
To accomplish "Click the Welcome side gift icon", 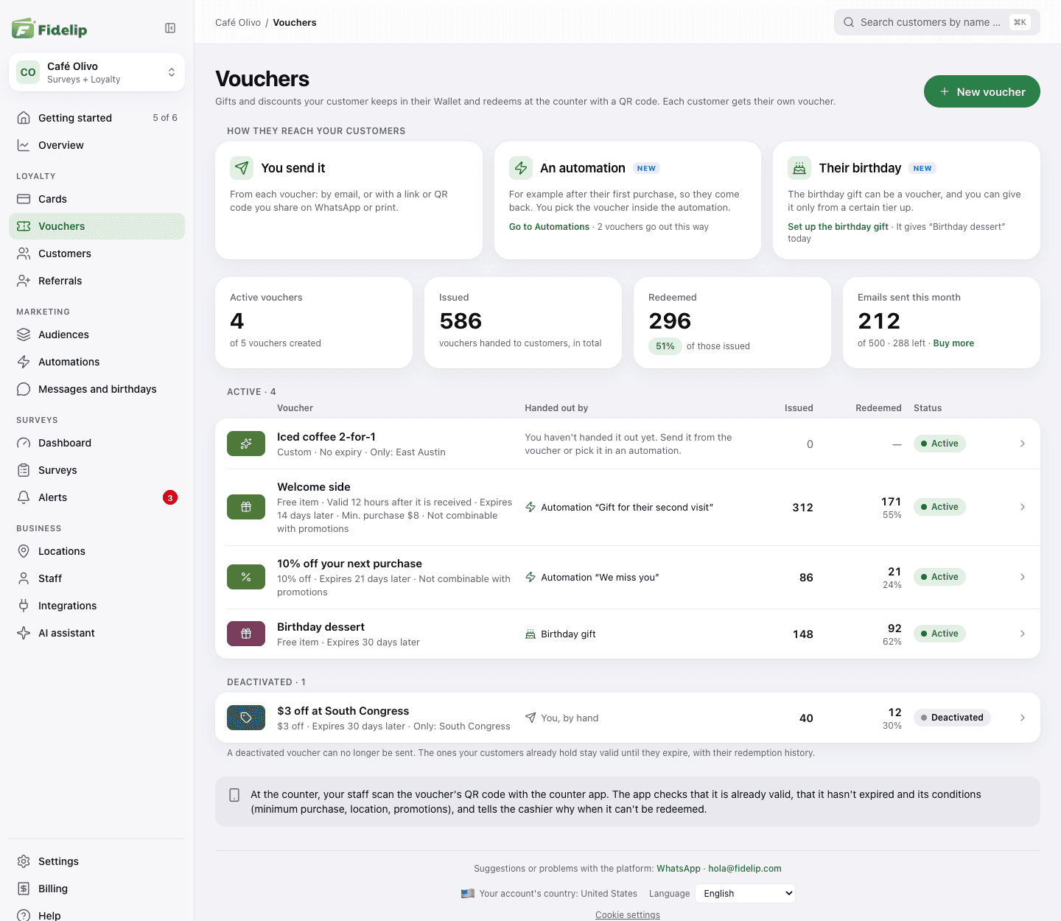I will coord(246,507).
